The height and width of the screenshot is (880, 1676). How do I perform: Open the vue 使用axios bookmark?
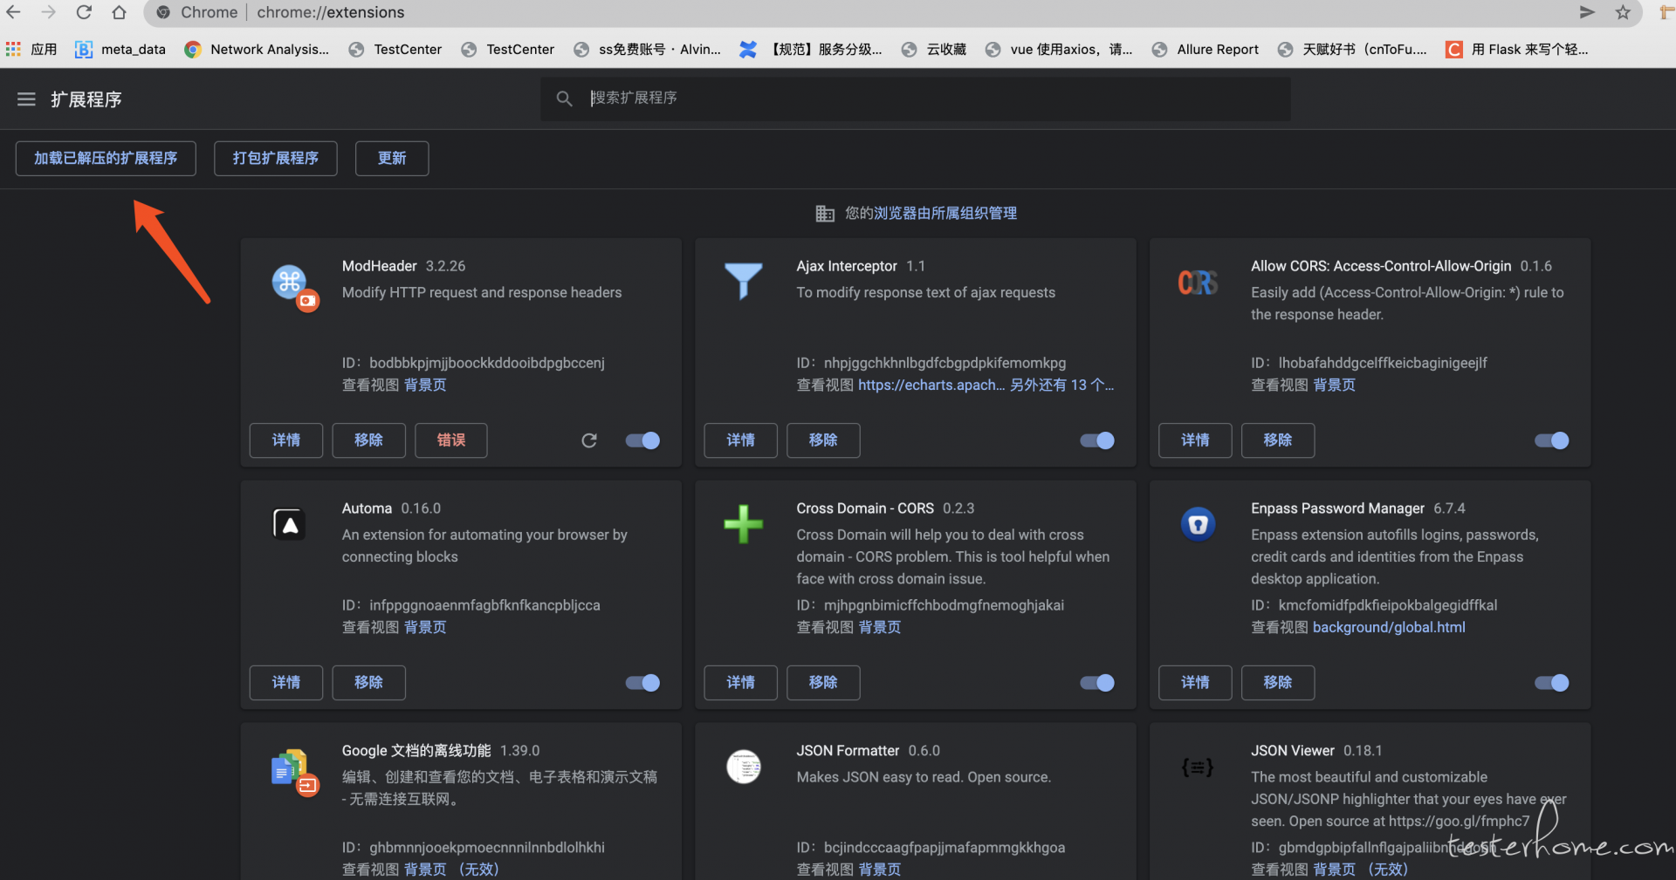point(1058,50)
